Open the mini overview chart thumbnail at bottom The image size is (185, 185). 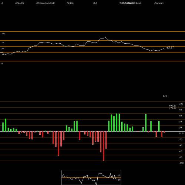point(91,177)
